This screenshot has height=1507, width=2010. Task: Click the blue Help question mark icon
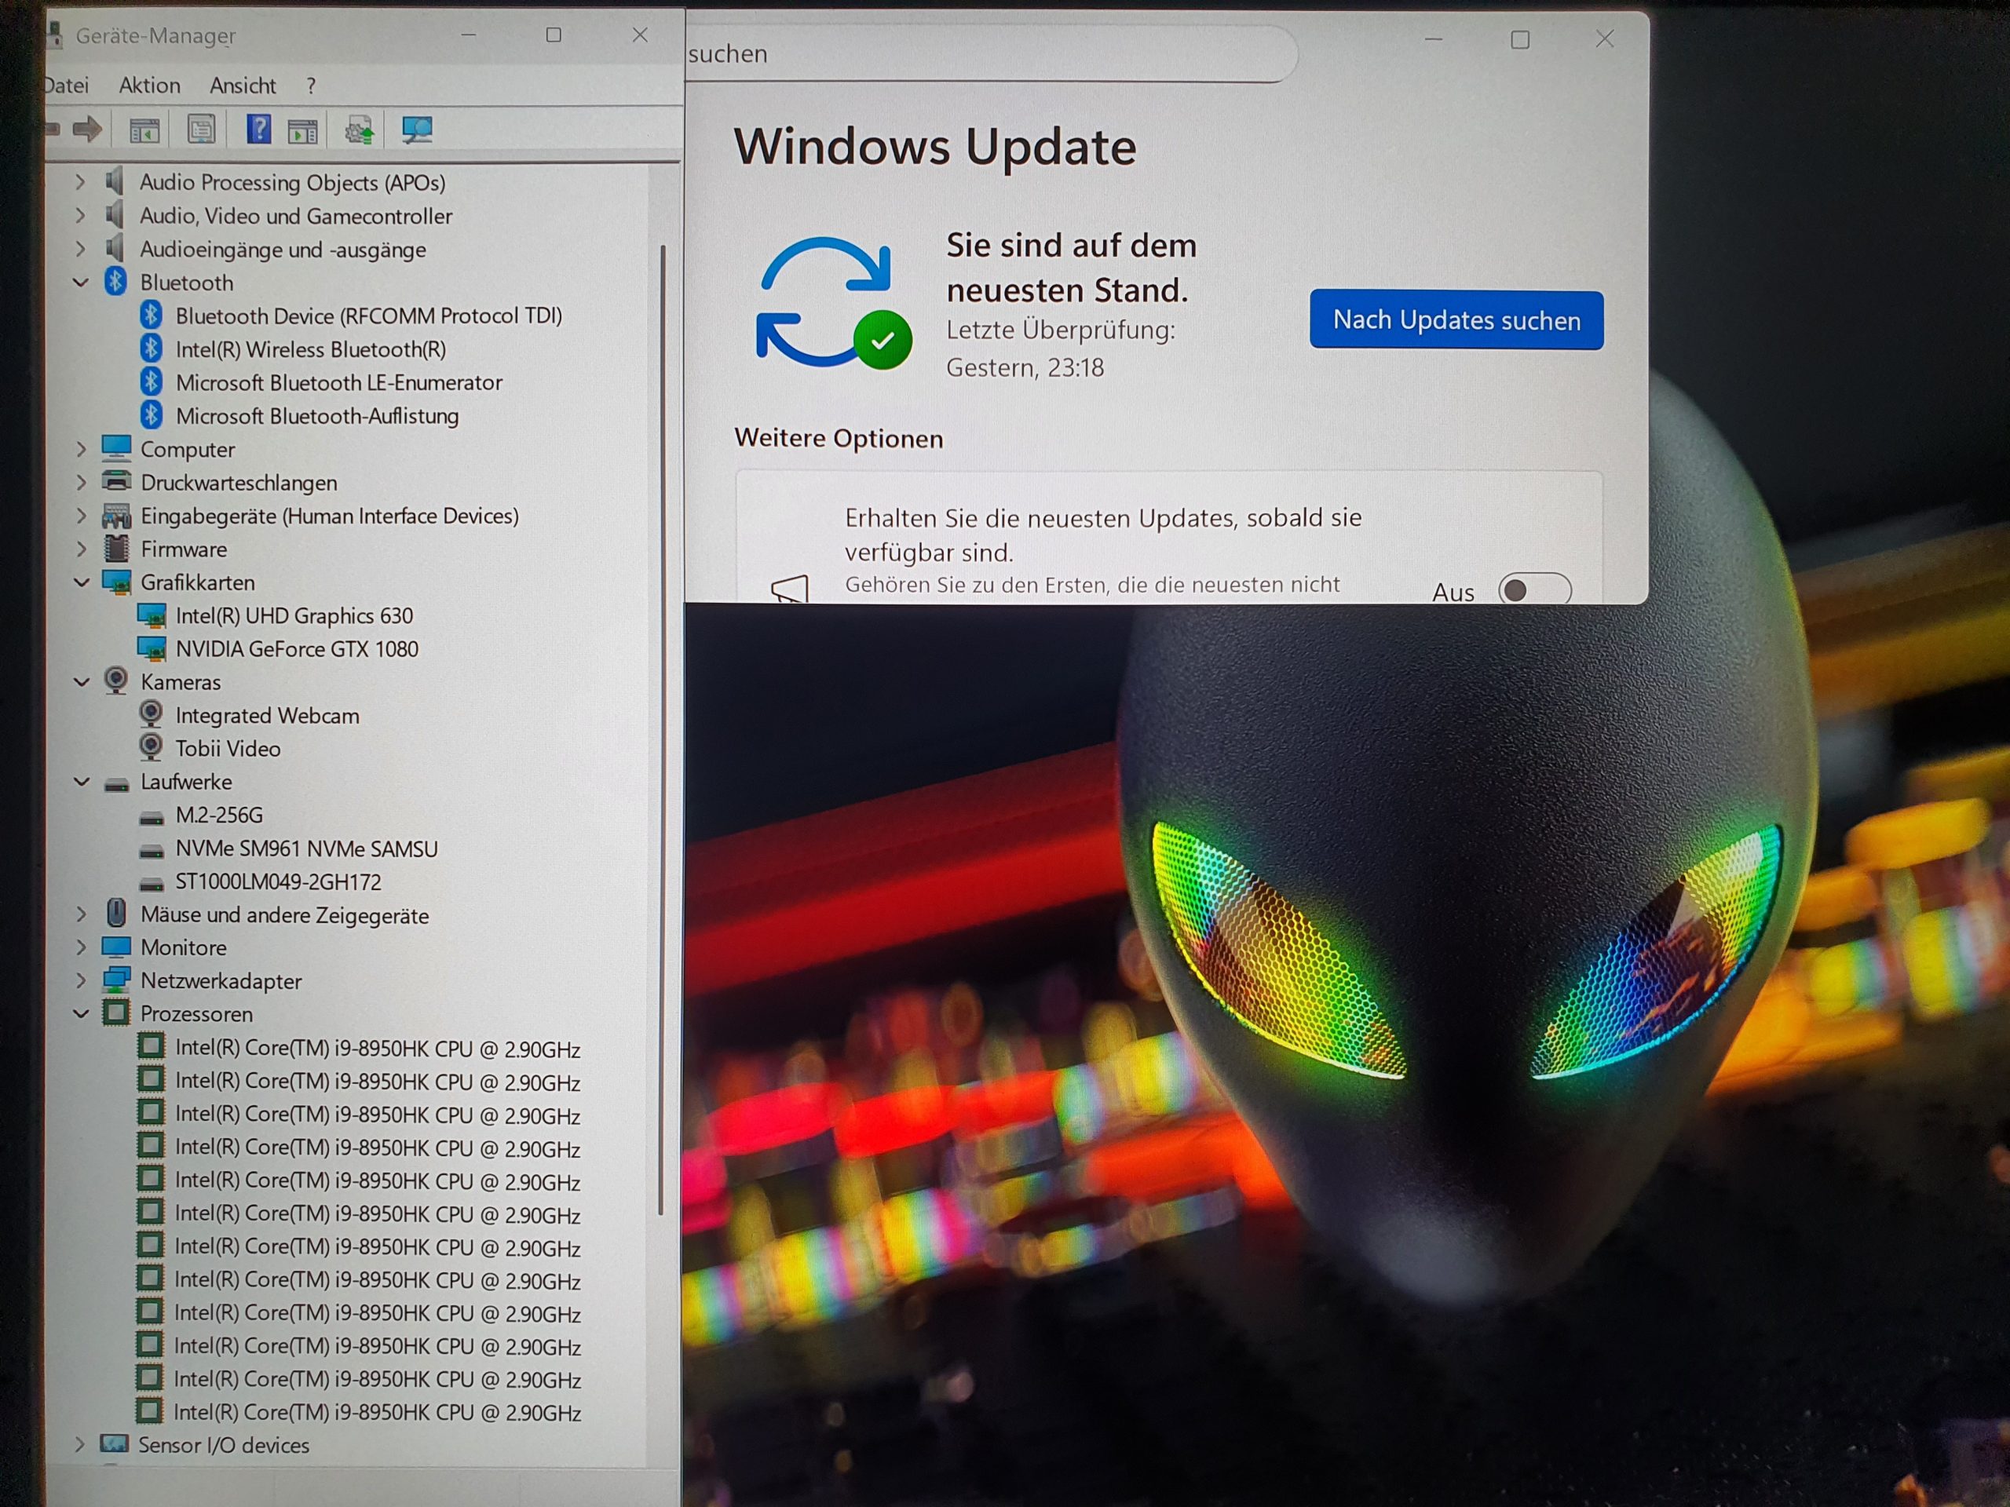(x=258, y=130)
